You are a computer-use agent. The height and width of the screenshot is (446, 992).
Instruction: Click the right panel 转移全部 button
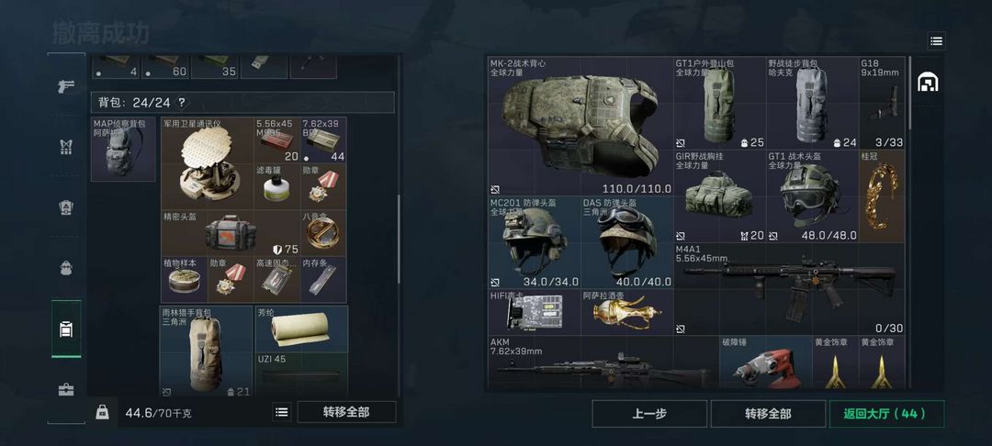pyautogui.click(x=767, y=414)
